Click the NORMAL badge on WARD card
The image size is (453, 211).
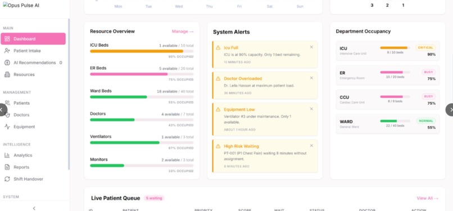[426, 121]
